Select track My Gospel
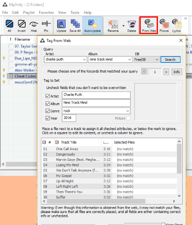 click(64, 176)
